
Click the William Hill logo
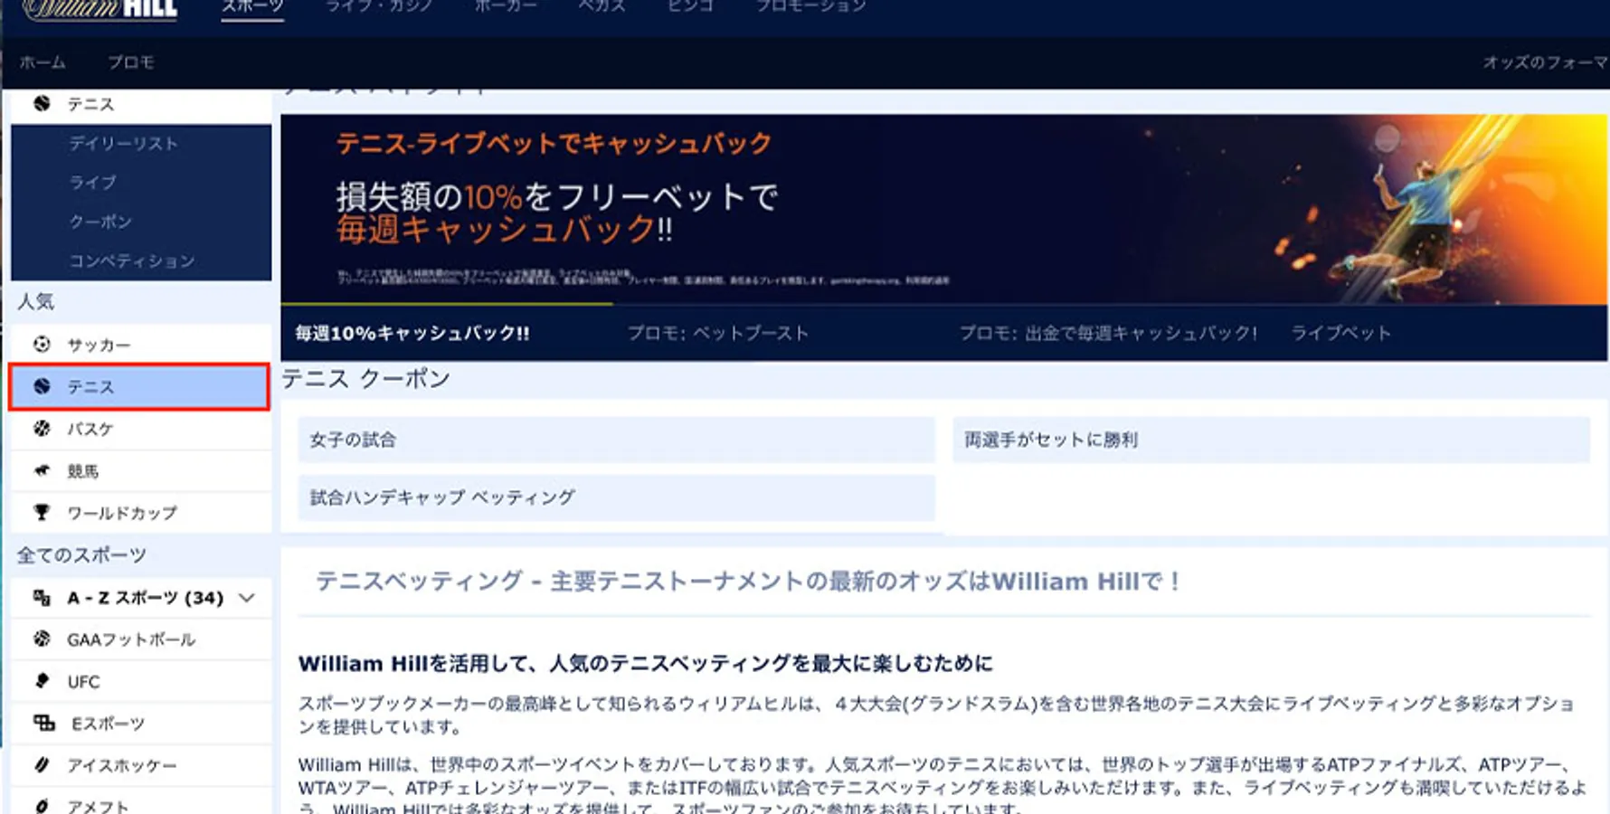click(100, 9)
